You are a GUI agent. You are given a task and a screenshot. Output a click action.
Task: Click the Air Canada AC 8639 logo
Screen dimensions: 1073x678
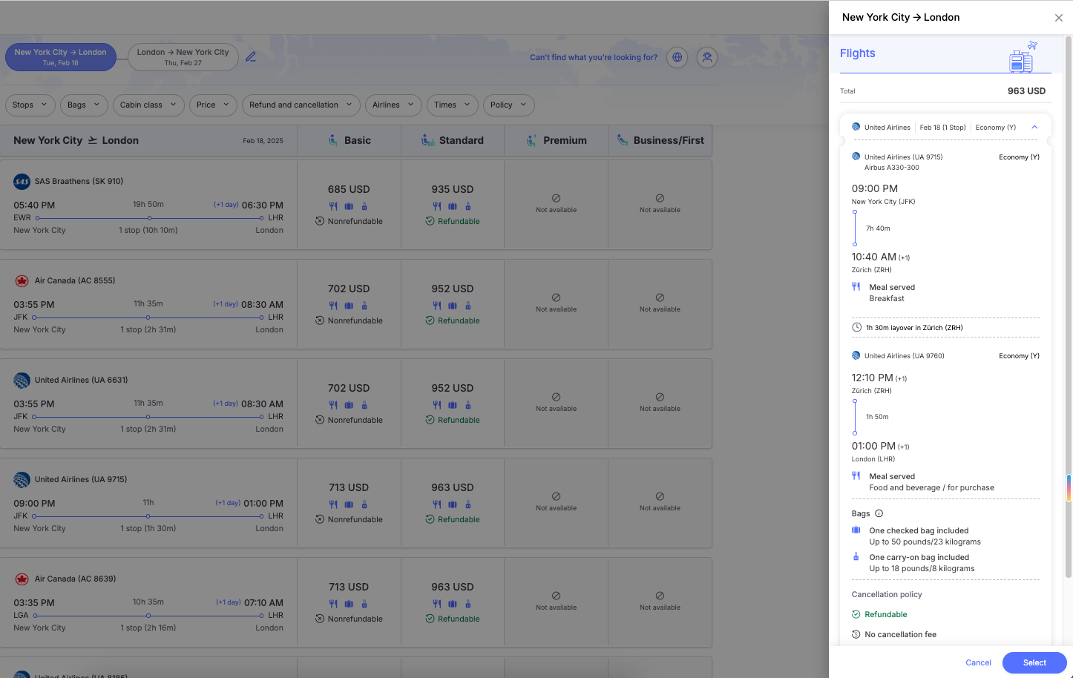22,579
